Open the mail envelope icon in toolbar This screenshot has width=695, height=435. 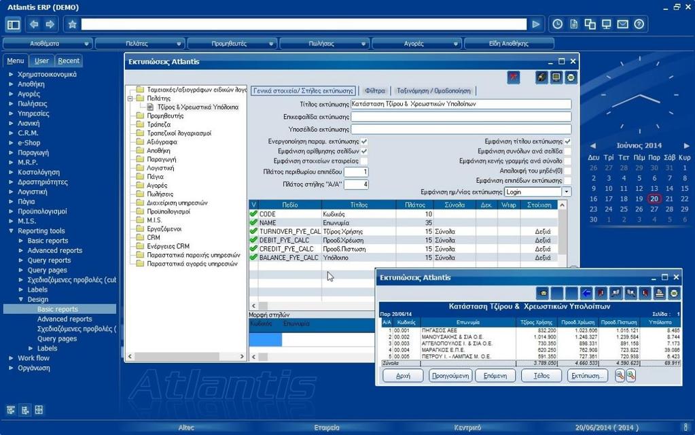click(x=623, y=24)
